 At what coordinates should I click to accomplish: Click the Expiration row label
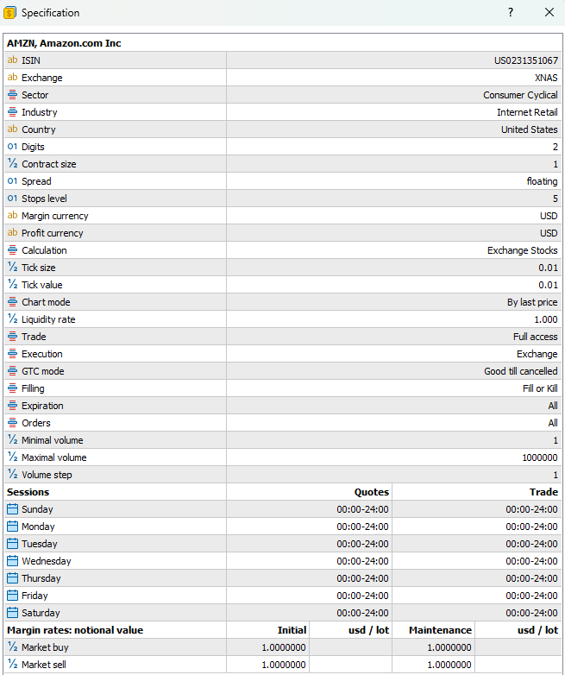pos(42,406)
